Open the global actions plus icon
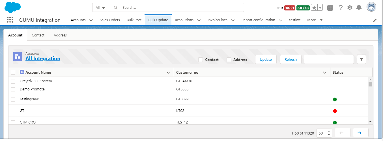This screenshot has width=383, height=141. [x=330, y=8]
